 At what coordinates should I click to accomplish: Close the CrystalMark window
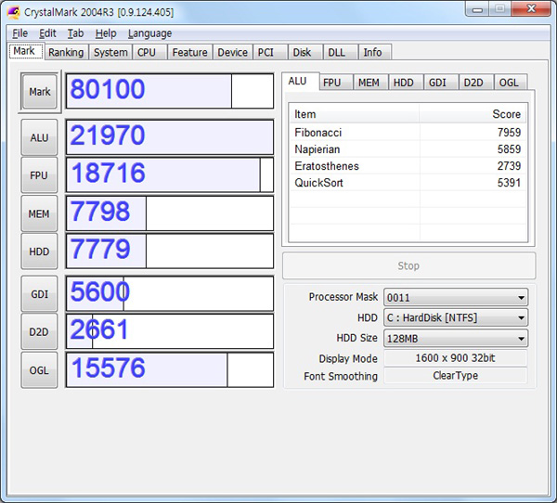[531, 8]
